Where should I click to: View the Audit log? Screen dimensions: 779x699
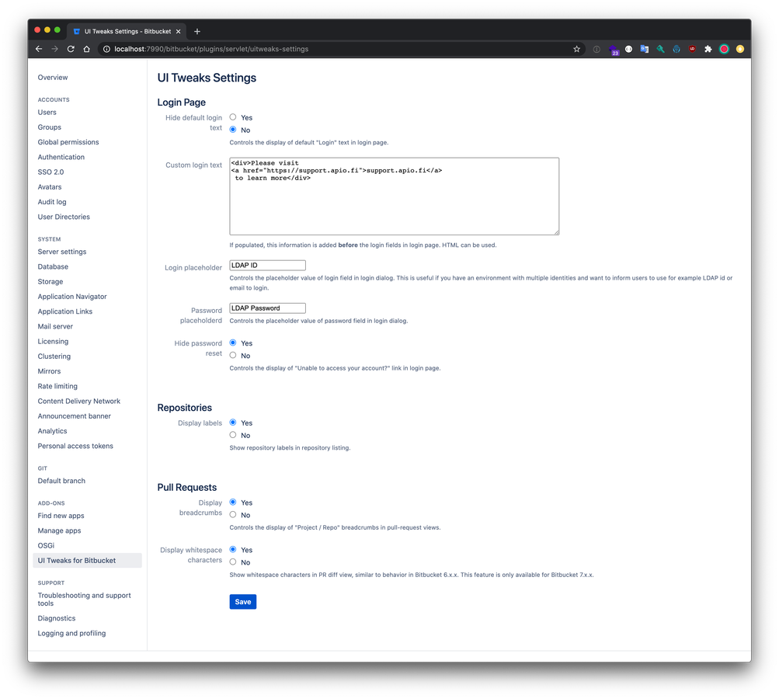(x=52, y=202)
